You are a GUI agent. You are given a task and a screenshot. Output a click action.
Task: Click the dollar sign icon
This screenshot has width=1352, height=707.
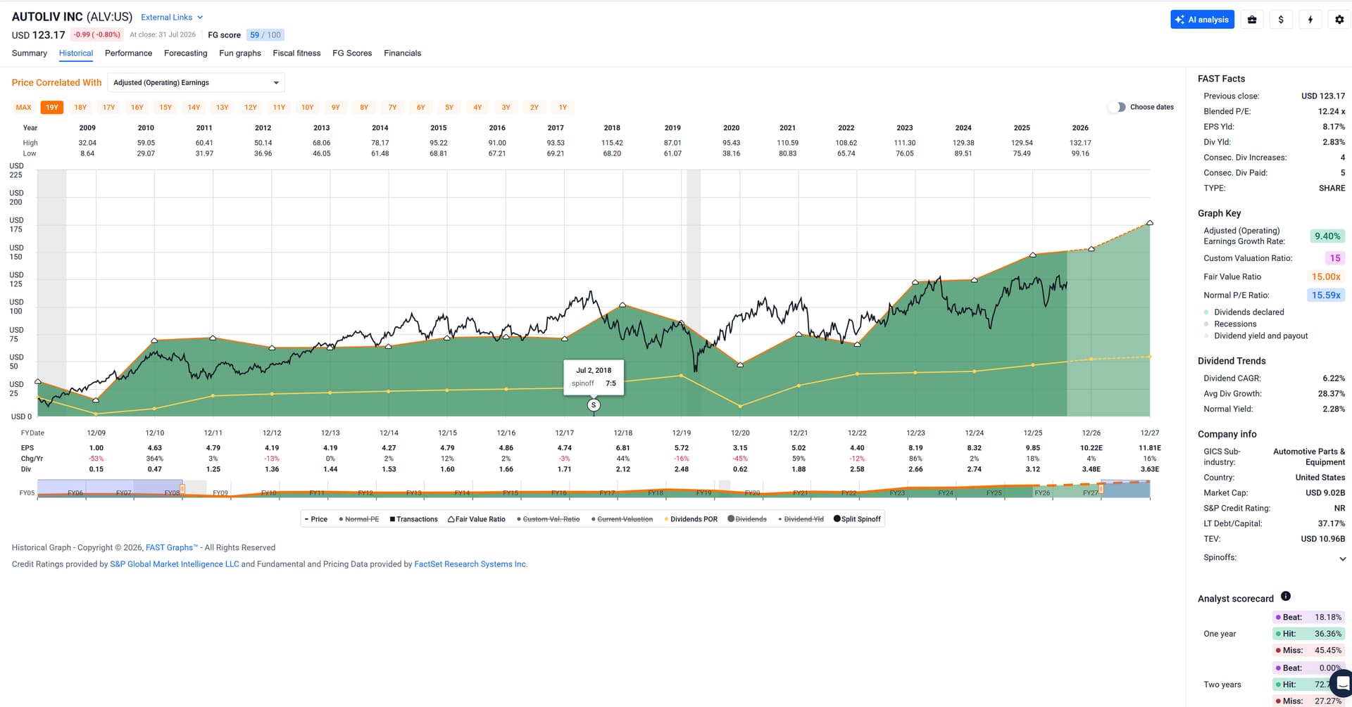[1281, 20]
